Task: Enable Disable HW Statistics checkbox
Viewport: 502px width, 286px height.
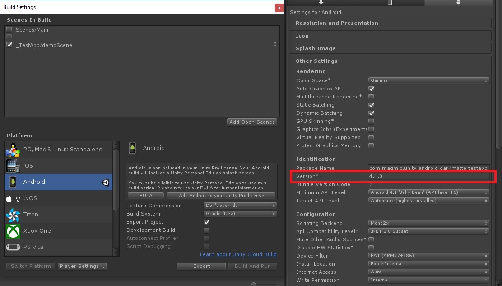Action: point(372,248)
